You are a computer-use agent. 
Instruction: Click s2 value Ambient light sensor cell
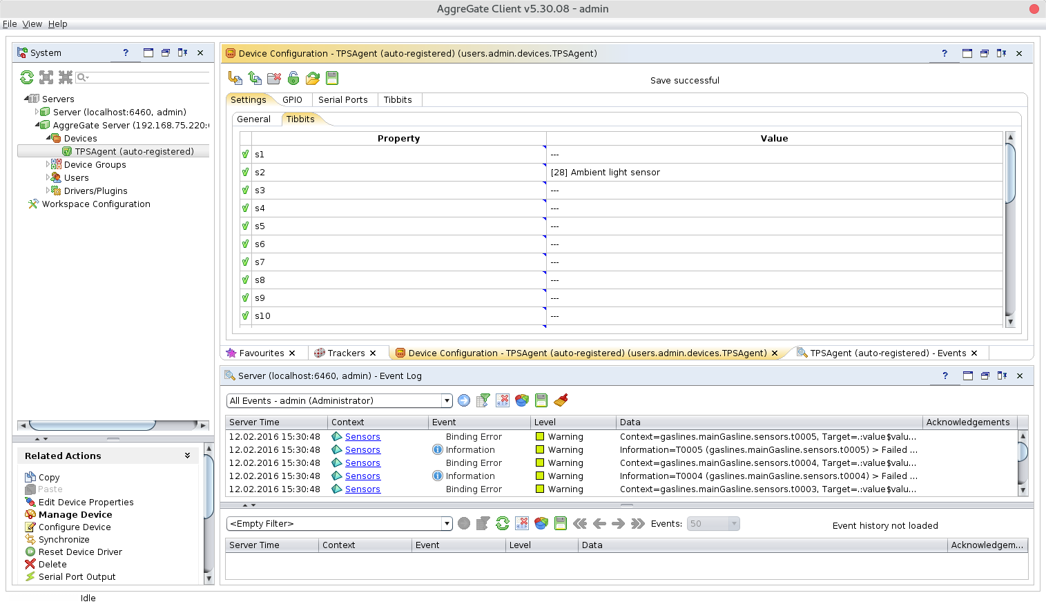coord(774,173)
